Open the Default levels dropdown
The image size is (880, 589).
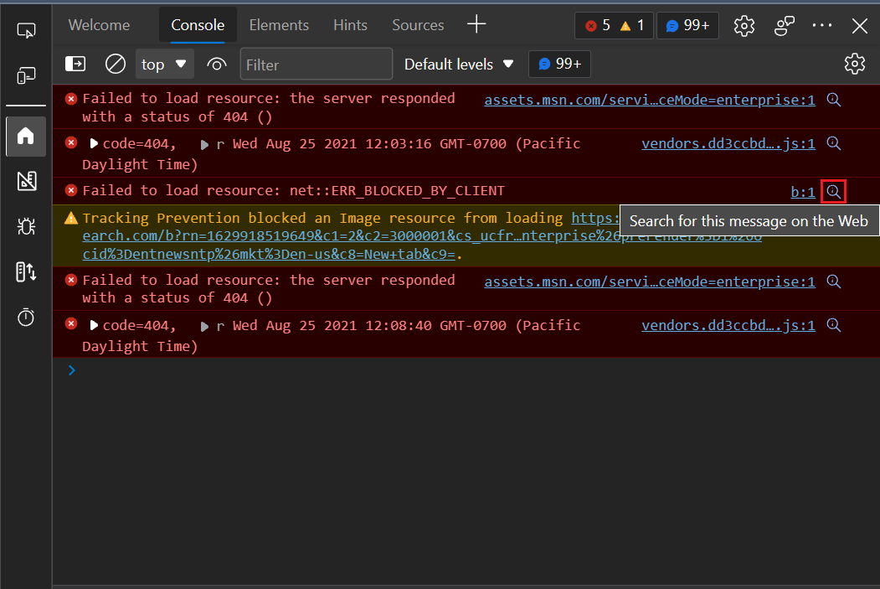[x=459, y=64]
